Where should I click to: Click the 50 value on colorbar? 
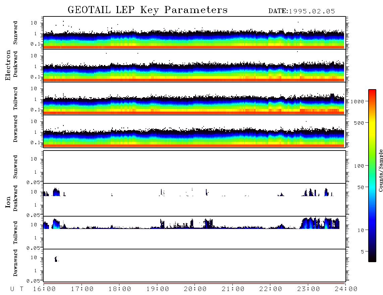tap(361, 187)
